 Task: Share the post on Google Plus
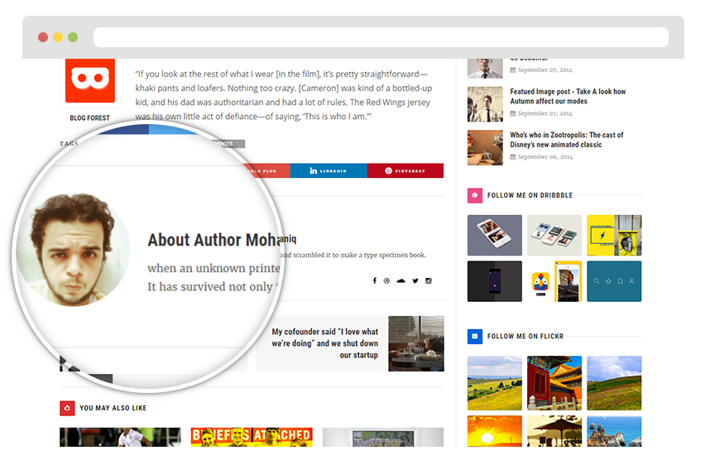pyautogui.click(x=267, y=170)
